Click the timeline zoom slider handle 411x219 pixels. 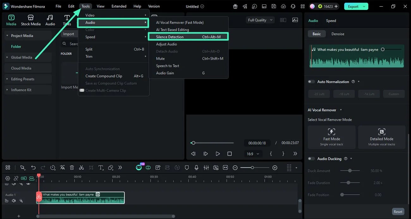coord(252,167)
